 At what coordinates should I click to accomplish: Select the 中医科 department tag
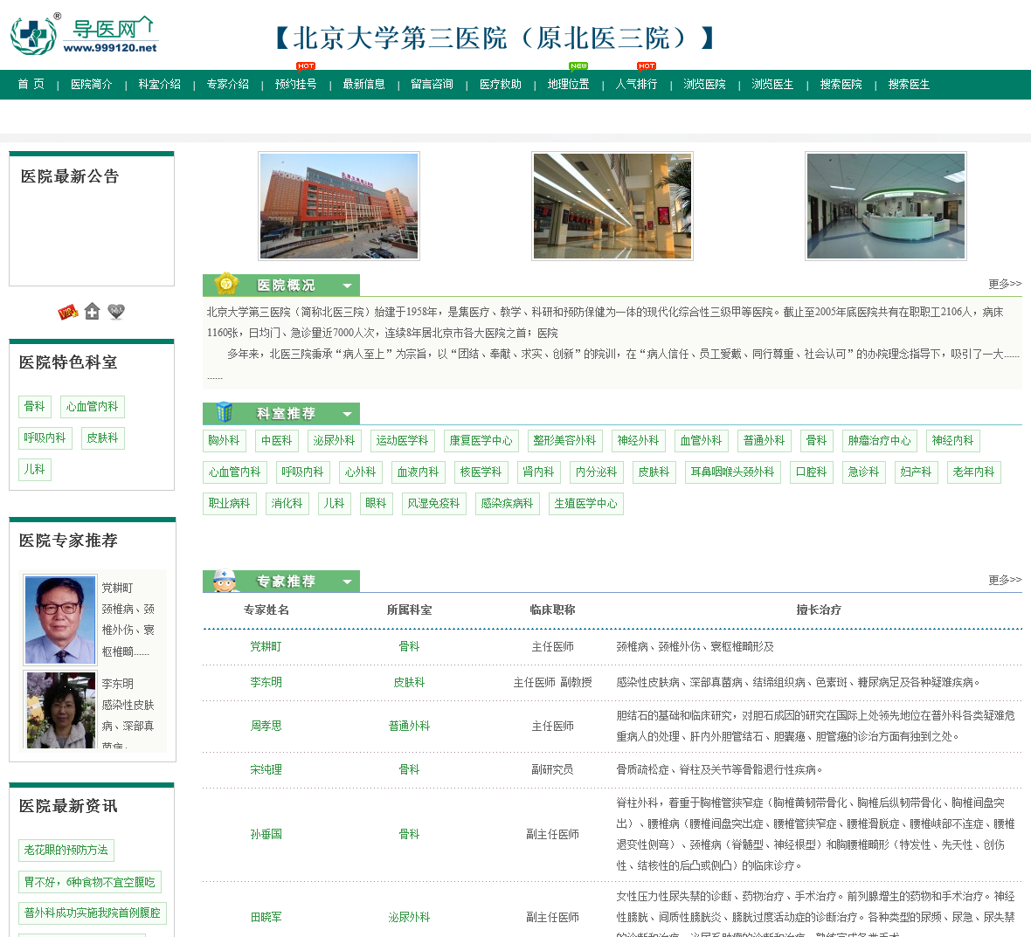pyautogui.click(x=277, y=440)
